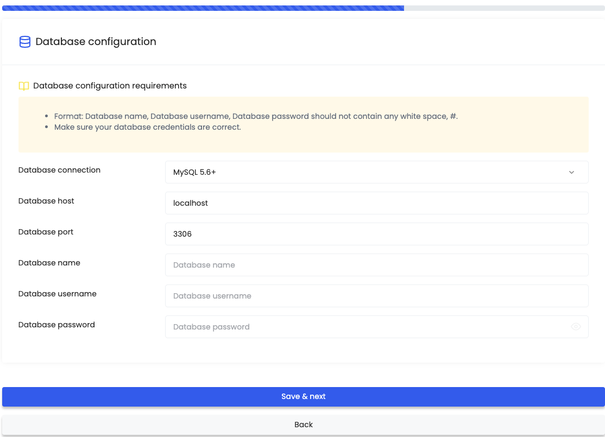Focus the Database host field containing localhost

(x=376, y=203)
